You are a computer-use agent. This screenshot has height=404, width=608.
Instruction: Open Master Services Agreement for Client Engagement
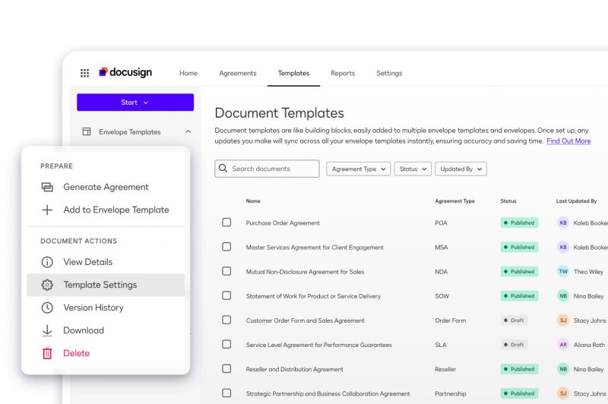pos(315,248)
